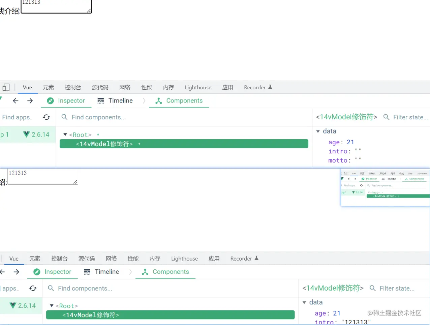
Task: Click back arrow in upper Vue panel
Action: tap(16, 100)
